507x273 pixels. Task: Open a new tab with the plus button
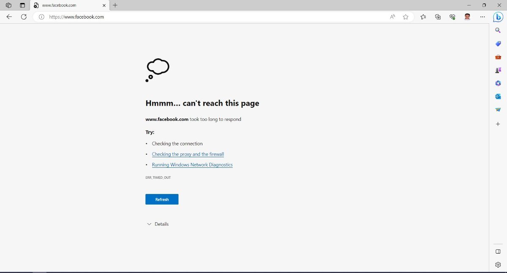tap(115, 5)
